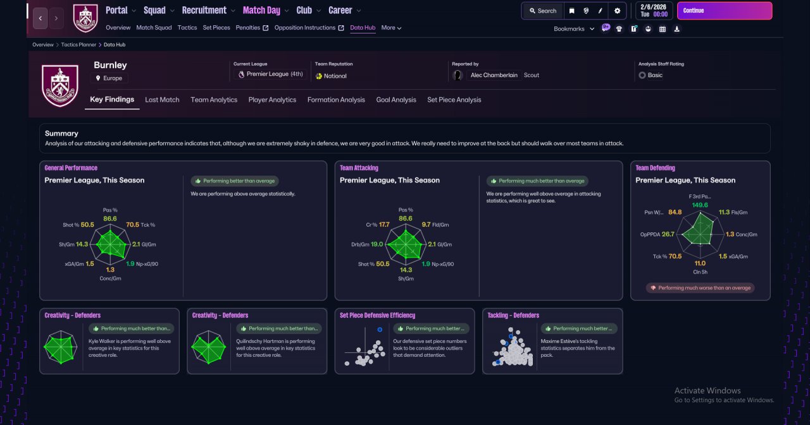Click the Tactics Planner breadcrumb link
The height and width of the screenshot is (425, 810).
coord(79,45)
